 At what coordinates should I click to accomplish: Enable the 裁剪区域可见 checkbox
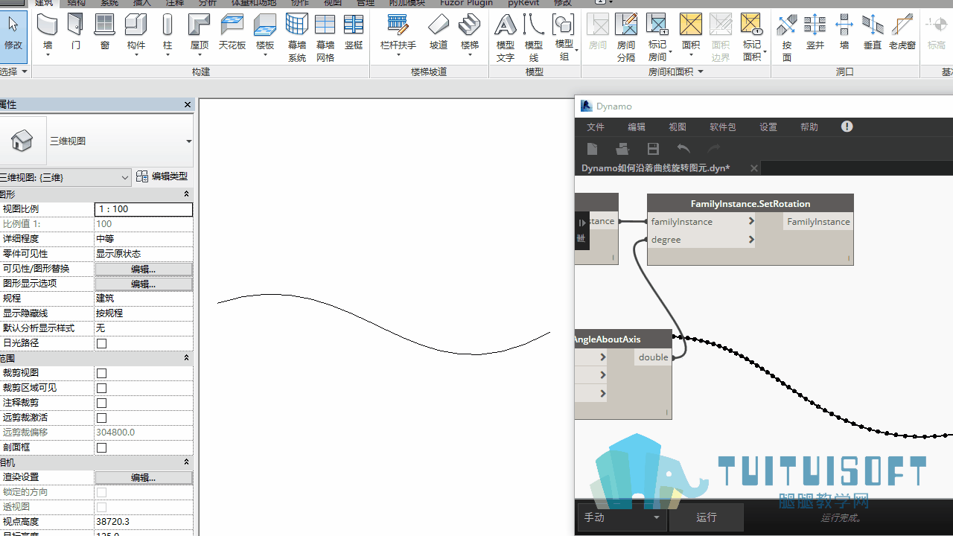click(x=102, y=388)
